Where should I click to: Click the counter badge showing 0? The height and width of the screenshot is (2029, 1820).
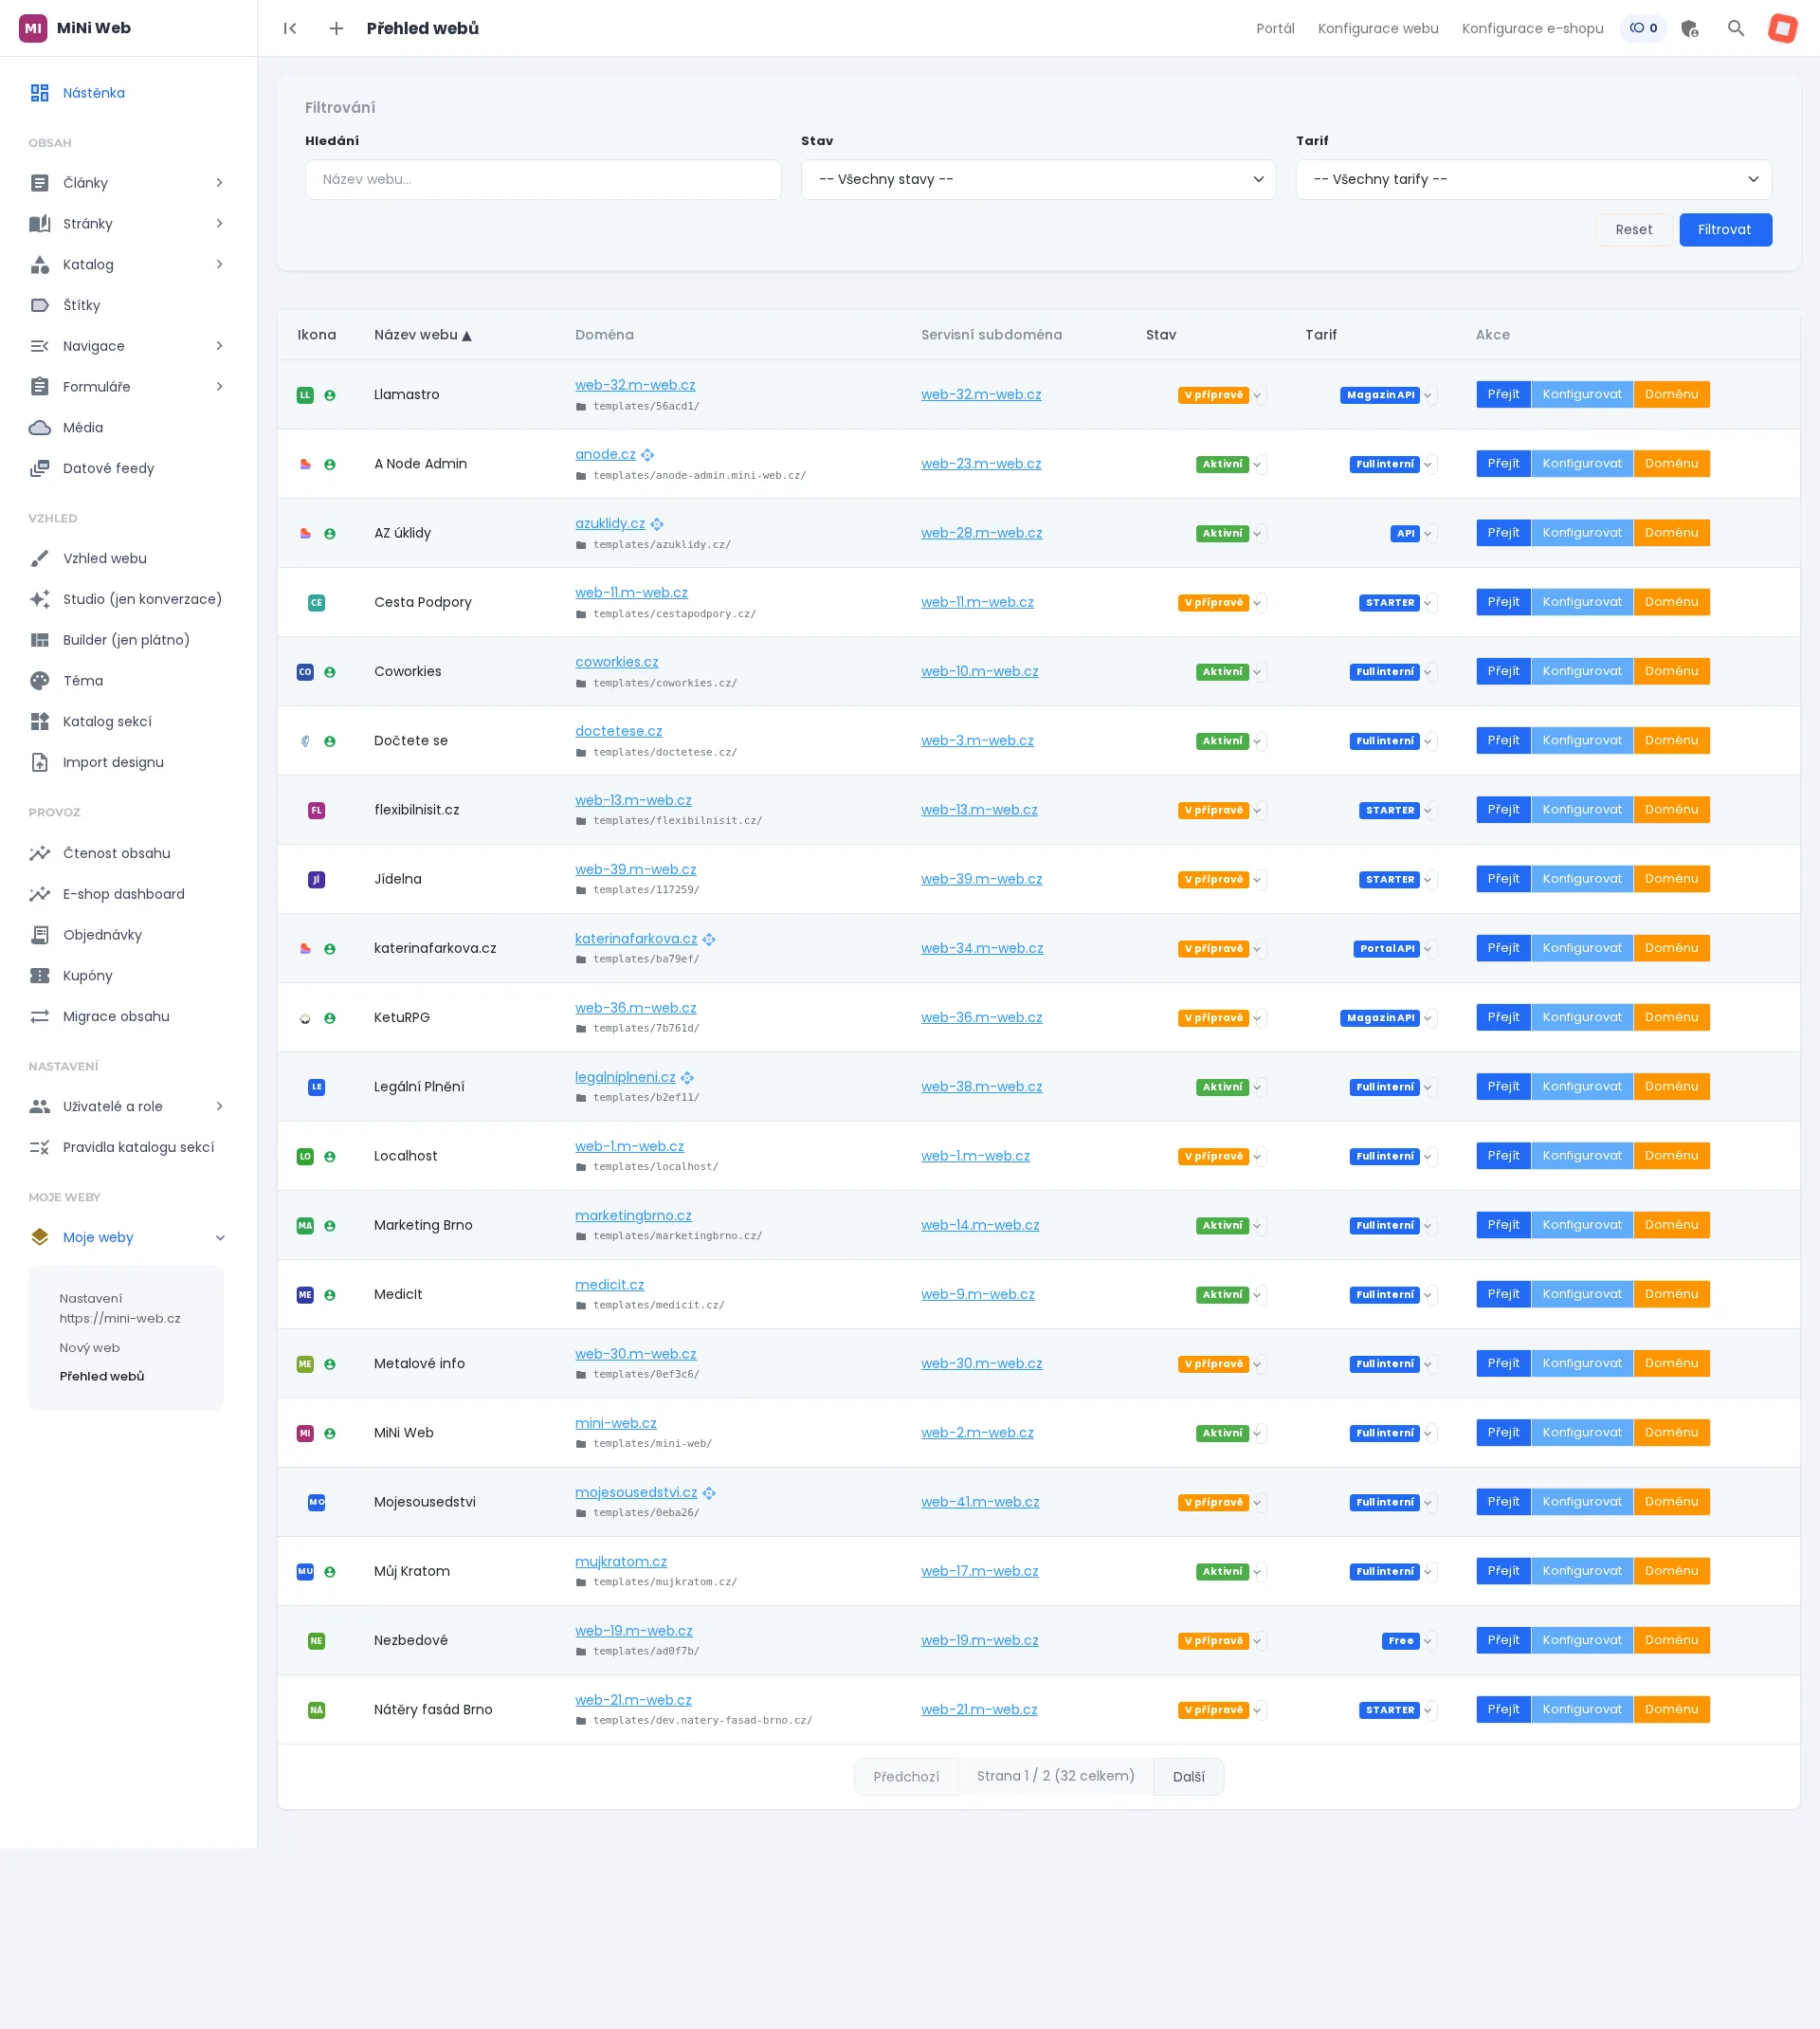pyautogui.click(x=1643, y=28)
